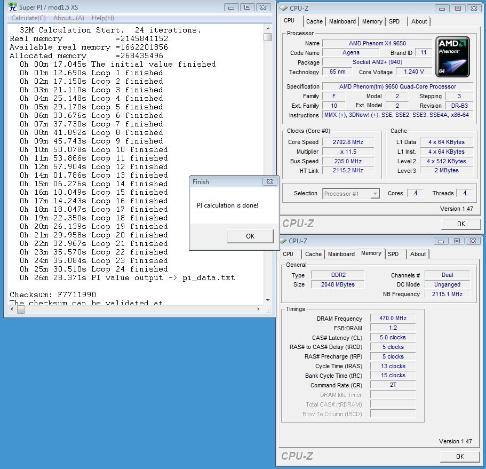Click OK in the top CPU-Z window

(461, 224)
